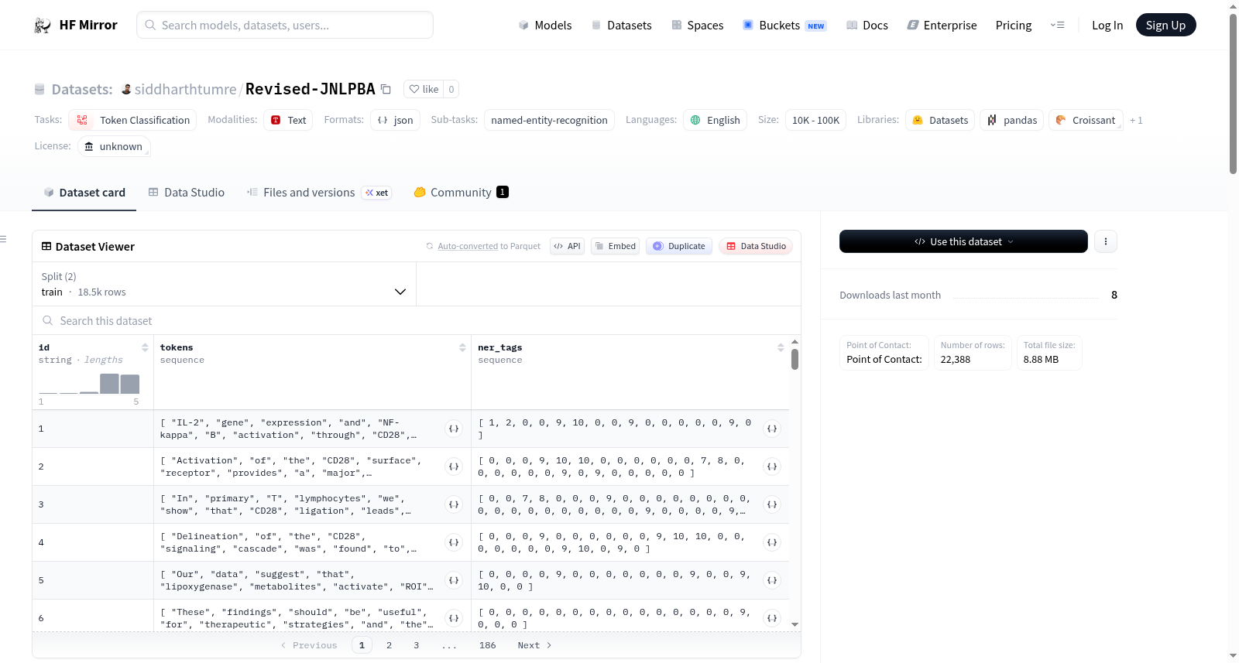Open the siddharthtumre profile link
The image size is (1239, 663).
tap(186, 89)
